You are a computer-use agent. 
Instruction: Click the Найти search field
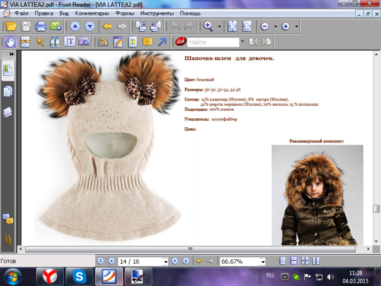pos(213,42)
